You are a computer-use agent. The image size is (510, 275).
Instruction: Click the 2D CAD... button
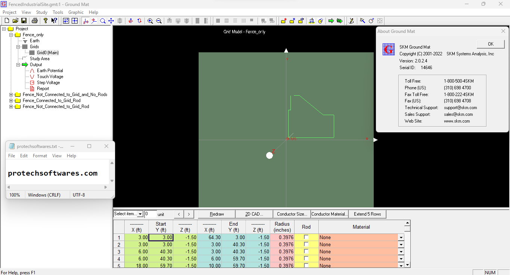254,214
